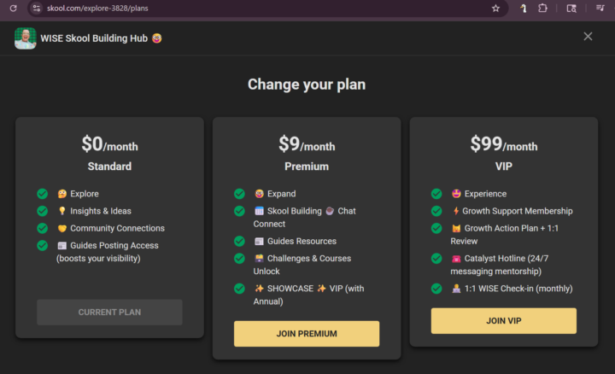Click the JOIN PREMIUM button

pyautogui.click(x=307, y=334)
